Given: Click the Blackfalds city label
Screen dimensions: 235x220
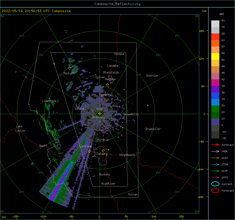Looking at the screenshot, I should (111, 72).
